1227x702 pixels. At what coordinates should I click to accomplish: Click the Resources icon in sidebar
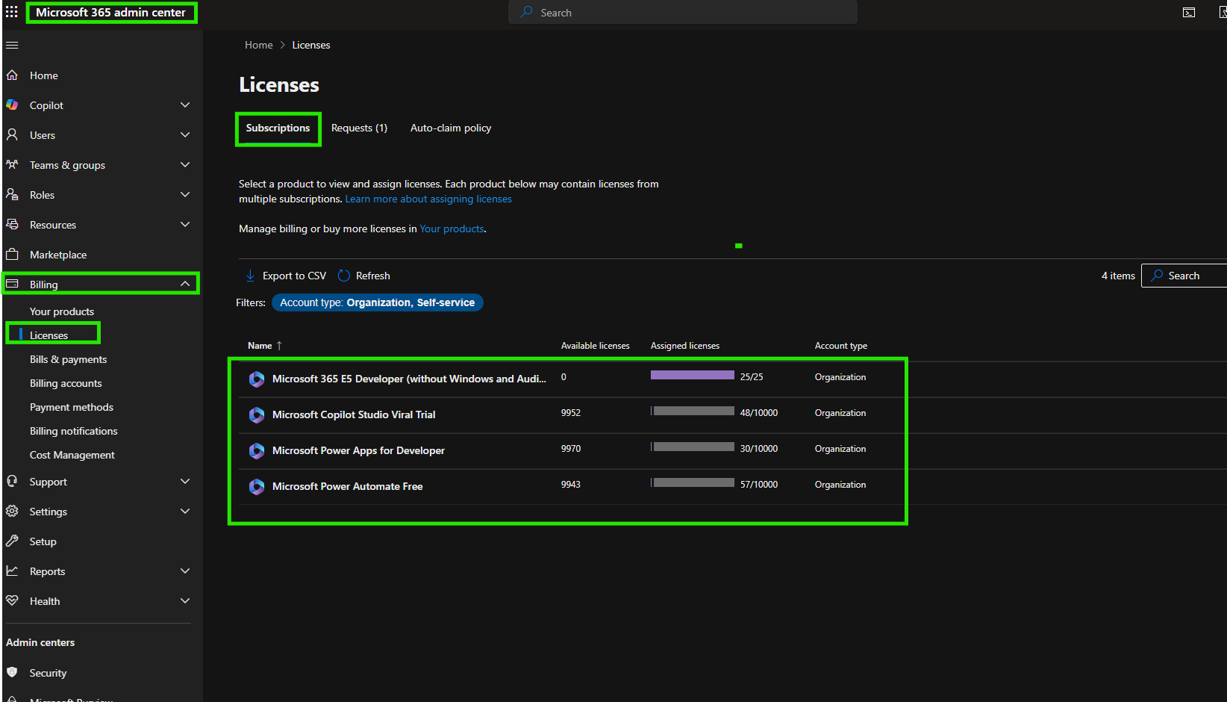click(x=12, y=225)
